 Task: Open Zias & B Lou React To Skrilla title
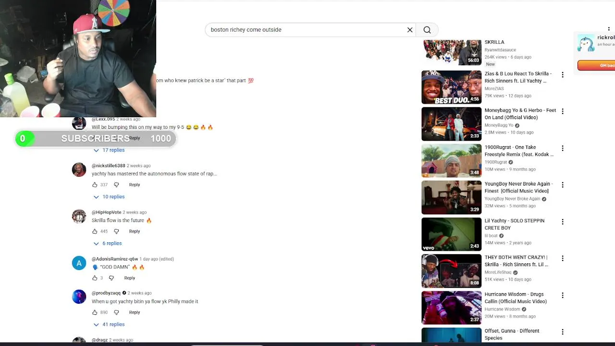tap(518, 77)
